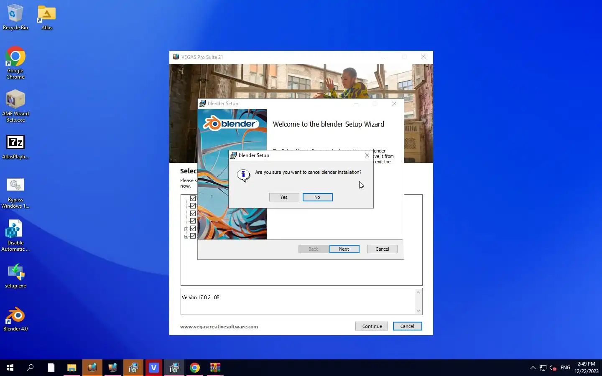Open Task View white page icon on taskbar
This screenshot has height=376, width=602.
tap(51, 368)
